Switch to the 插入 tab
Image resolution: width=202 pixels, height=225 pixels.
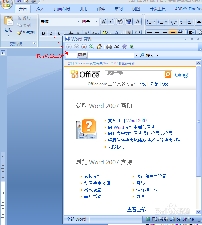point(40,9)
